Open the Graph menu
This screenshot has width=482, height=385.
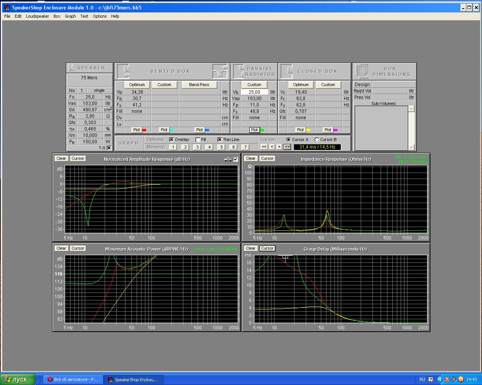coord(70,16)
